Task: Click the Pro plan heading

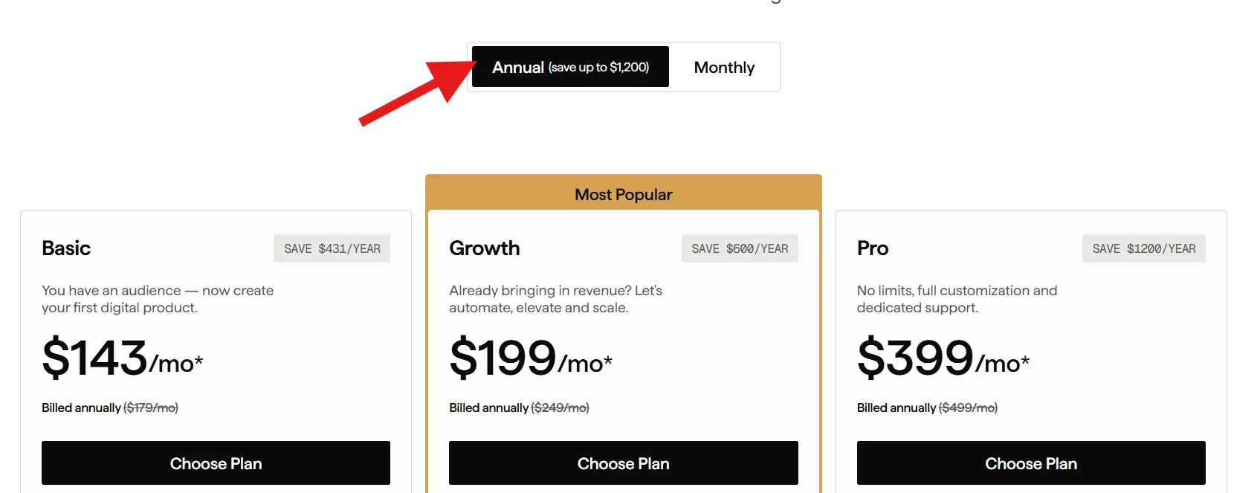Action: (x=873, y=248)
